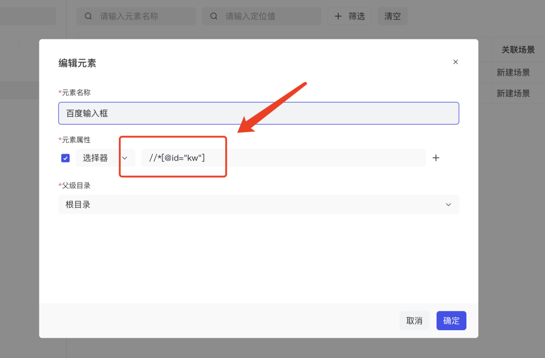Focus the 请输入定位值 search field

pyautogui.click(x=262, y=16)
